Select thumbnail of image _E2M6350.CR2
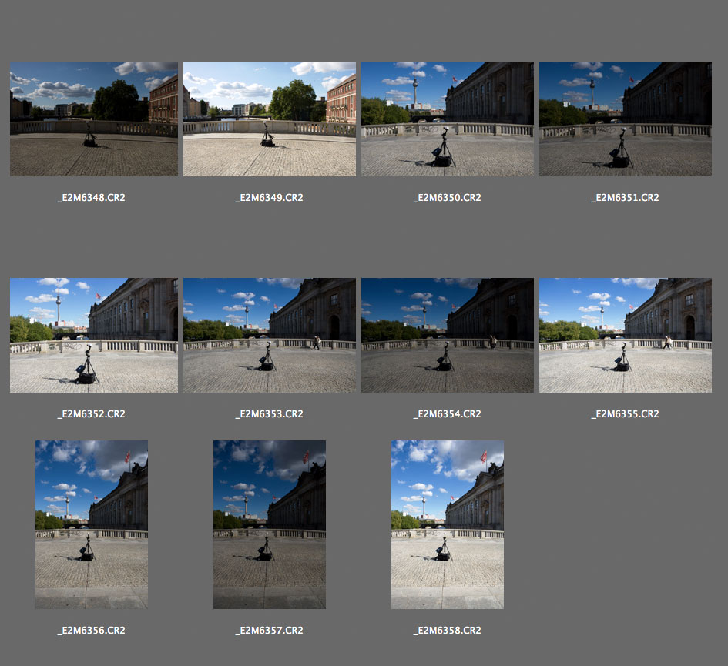Viewport: 728px width, 666px height. click(x=448, y=119)
